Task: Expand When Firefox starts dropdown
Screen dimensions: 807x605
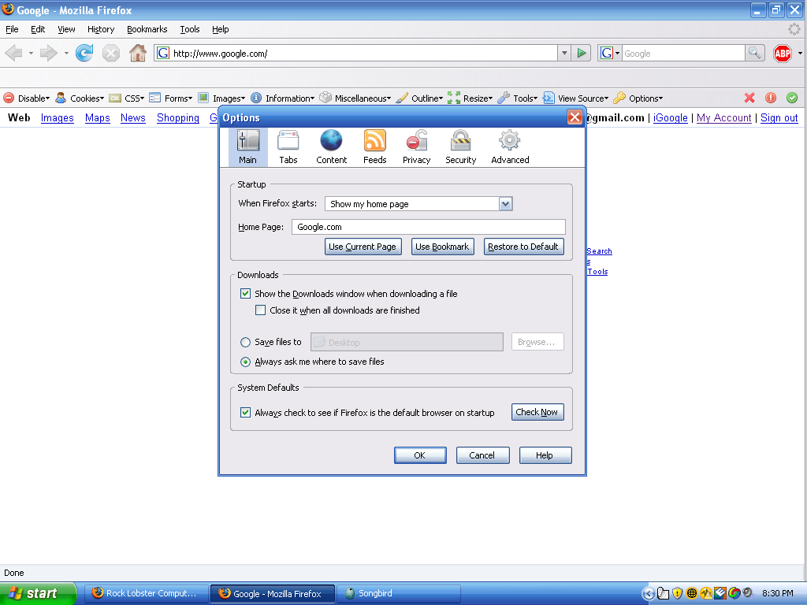Action: click(x=505, y=204)
